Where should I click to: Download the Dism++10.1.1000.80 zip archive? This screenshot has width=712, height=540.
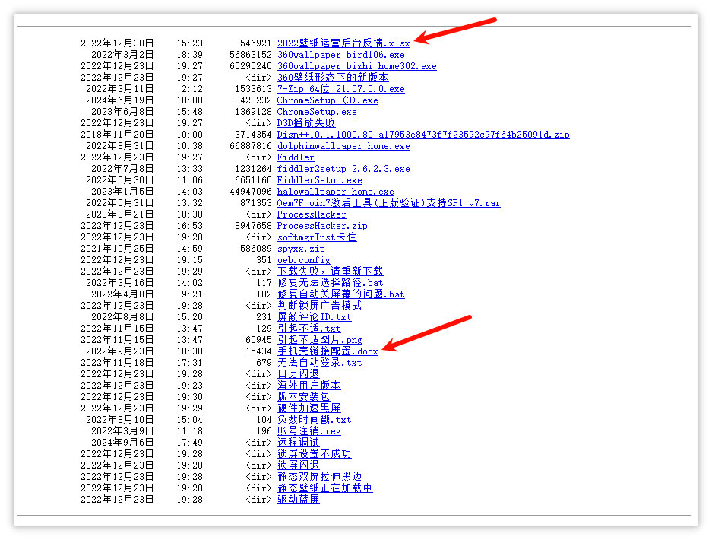tap(422, 135)
